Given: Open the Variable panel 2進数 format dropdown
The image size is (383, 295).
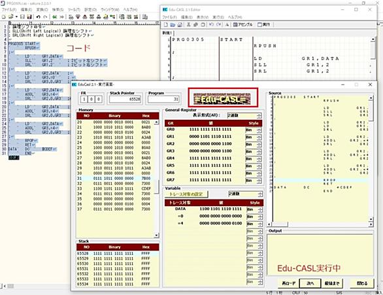Looking at the screenshot, I should 245,194.
